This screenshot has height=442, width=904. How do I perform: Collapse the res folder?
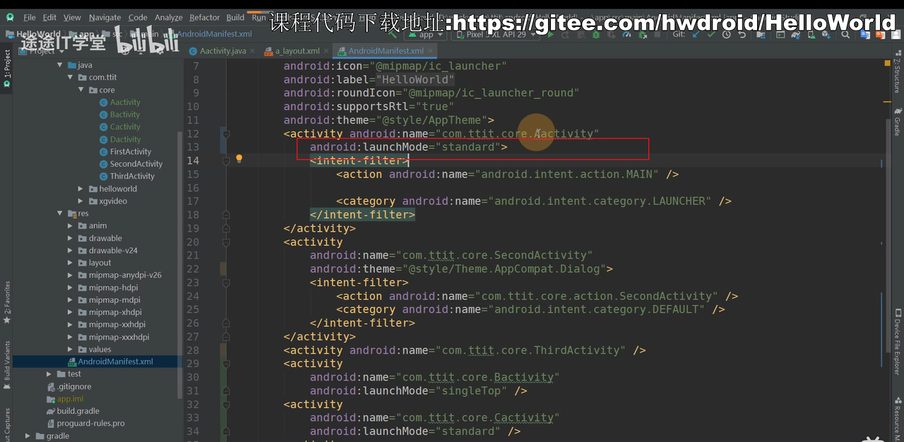coord(61,213)
